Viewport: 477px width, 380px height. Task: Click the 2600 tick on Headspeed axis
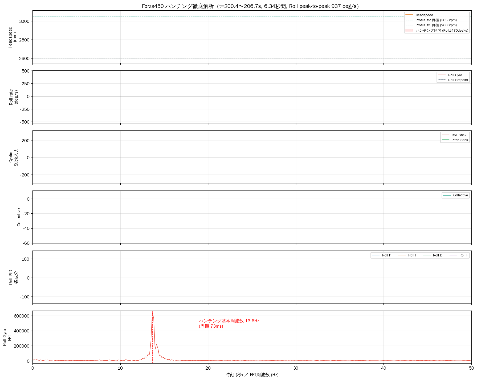coord(24,58)
